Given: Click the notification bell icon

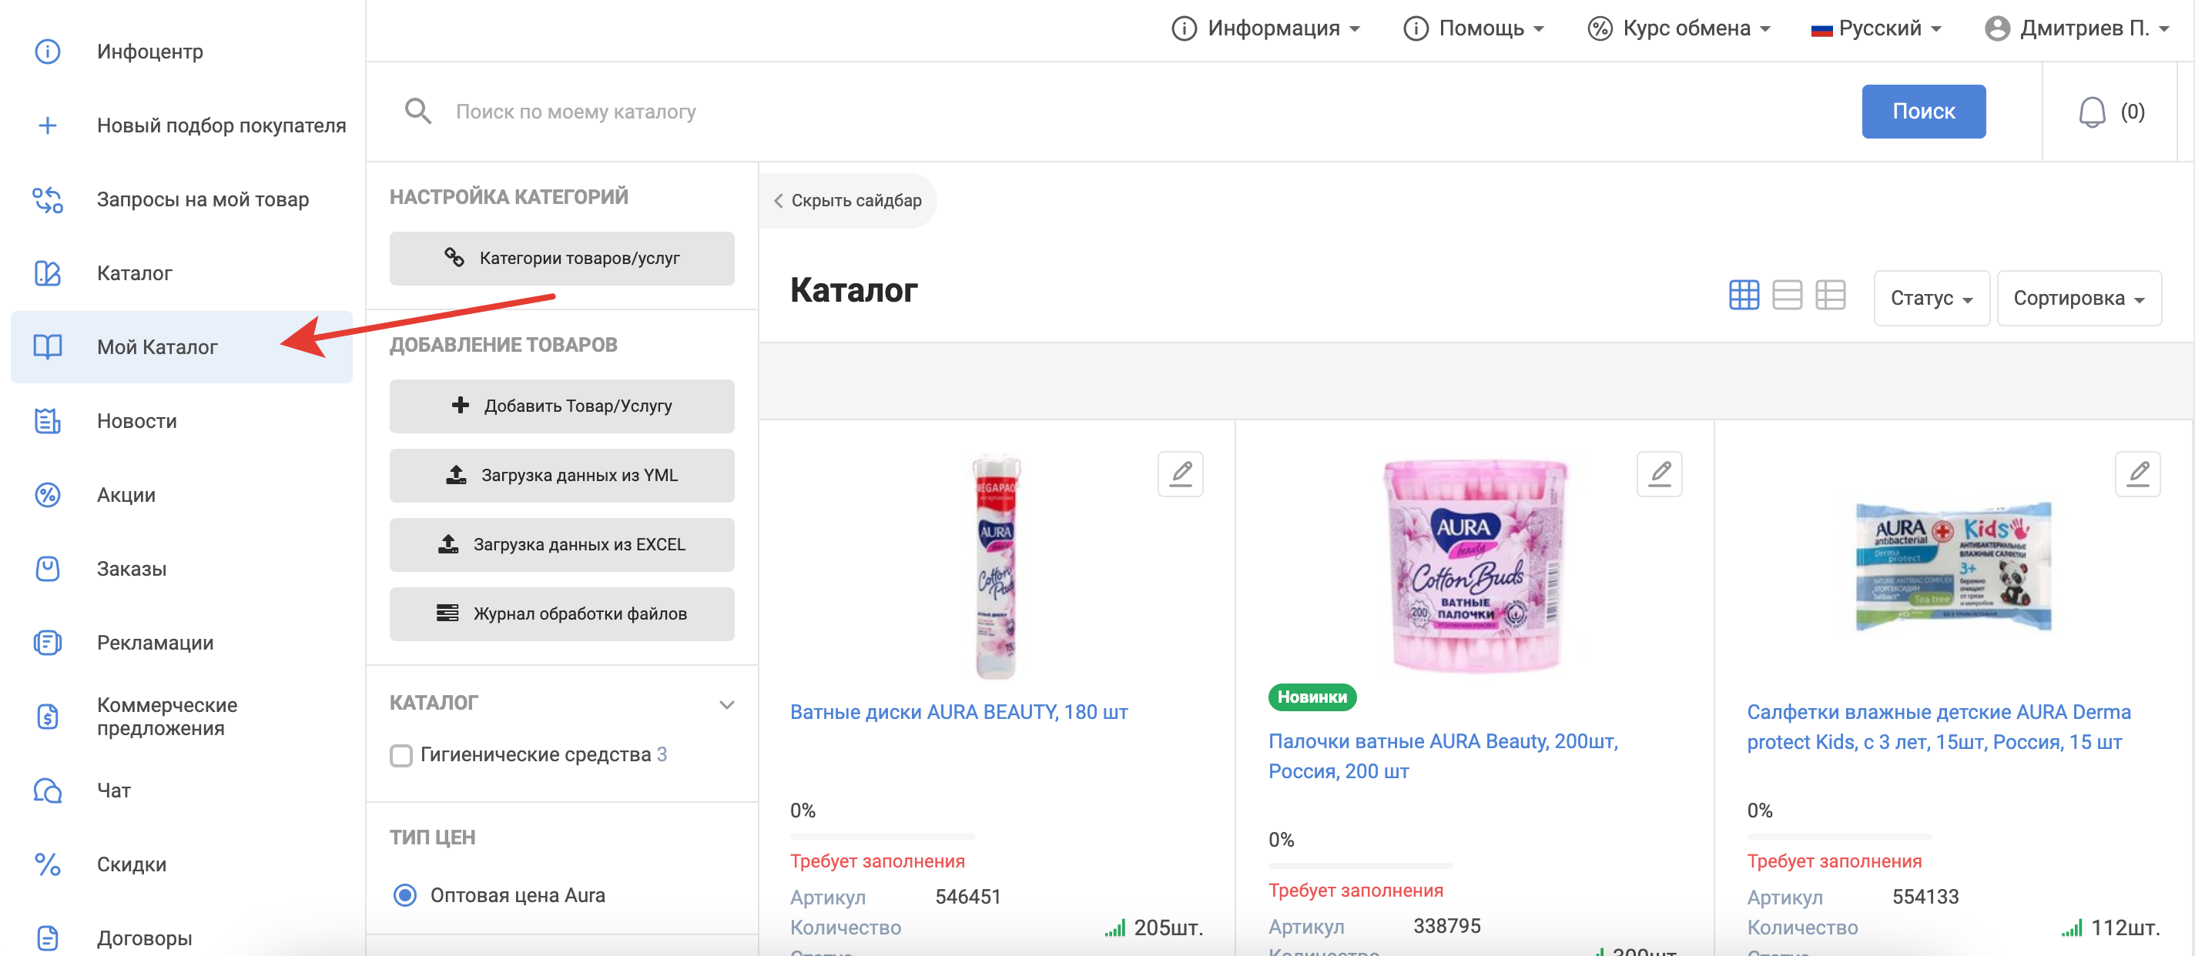Looking at the screenshot, I should coord(2091,112).
